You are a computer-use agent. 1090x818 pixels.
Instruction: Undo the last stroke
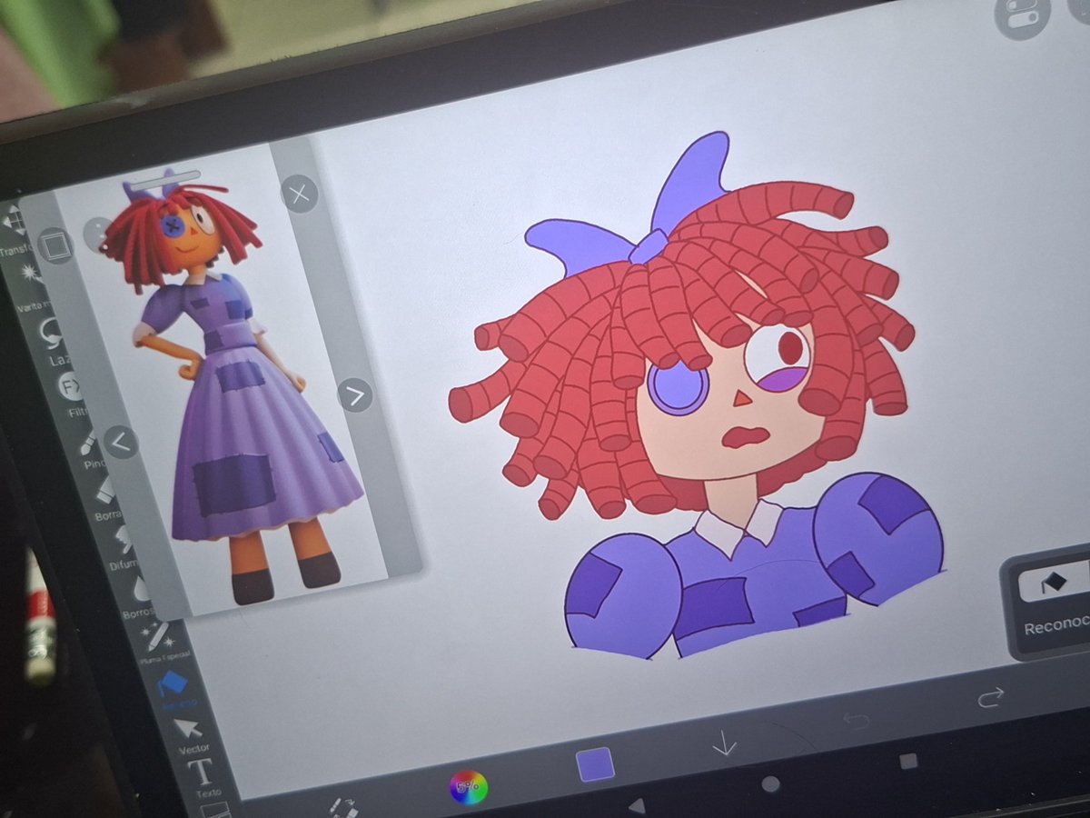coord(857,722)
